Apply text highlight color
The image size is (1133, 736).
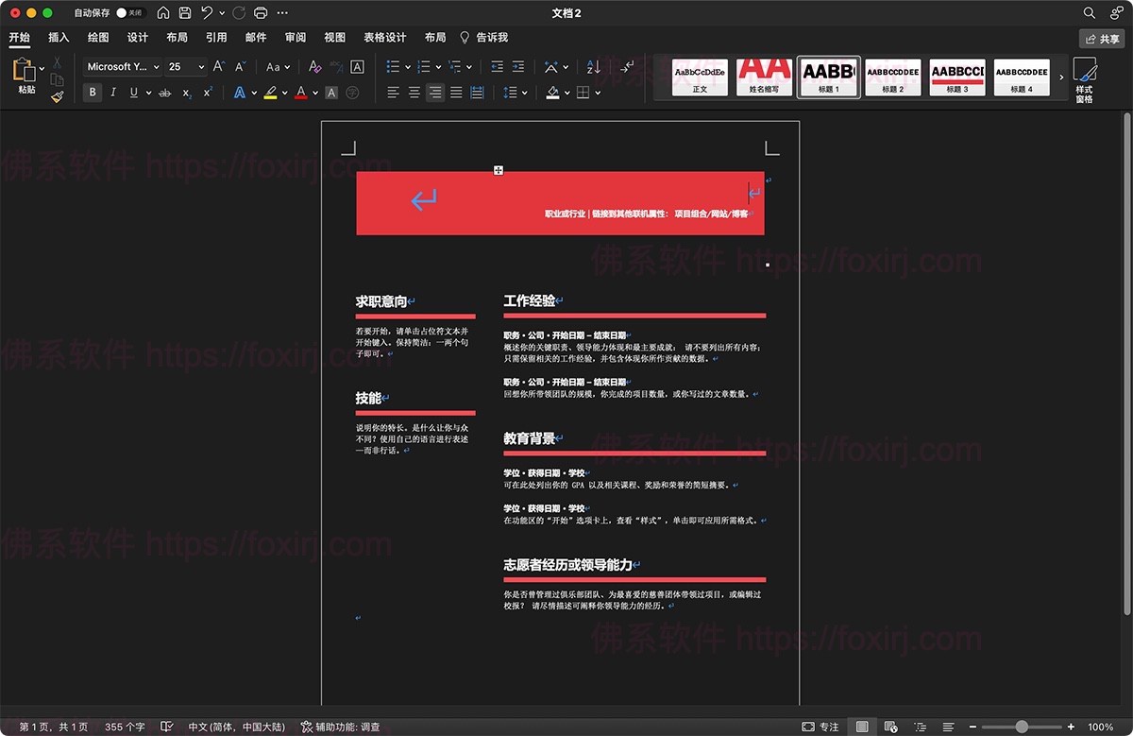point(272,92)
